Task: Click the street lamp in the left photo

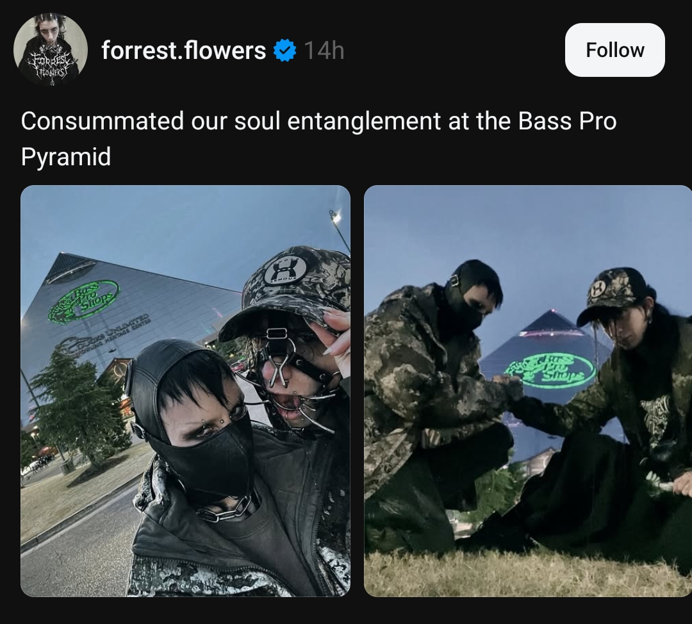Action: [338, 229]
